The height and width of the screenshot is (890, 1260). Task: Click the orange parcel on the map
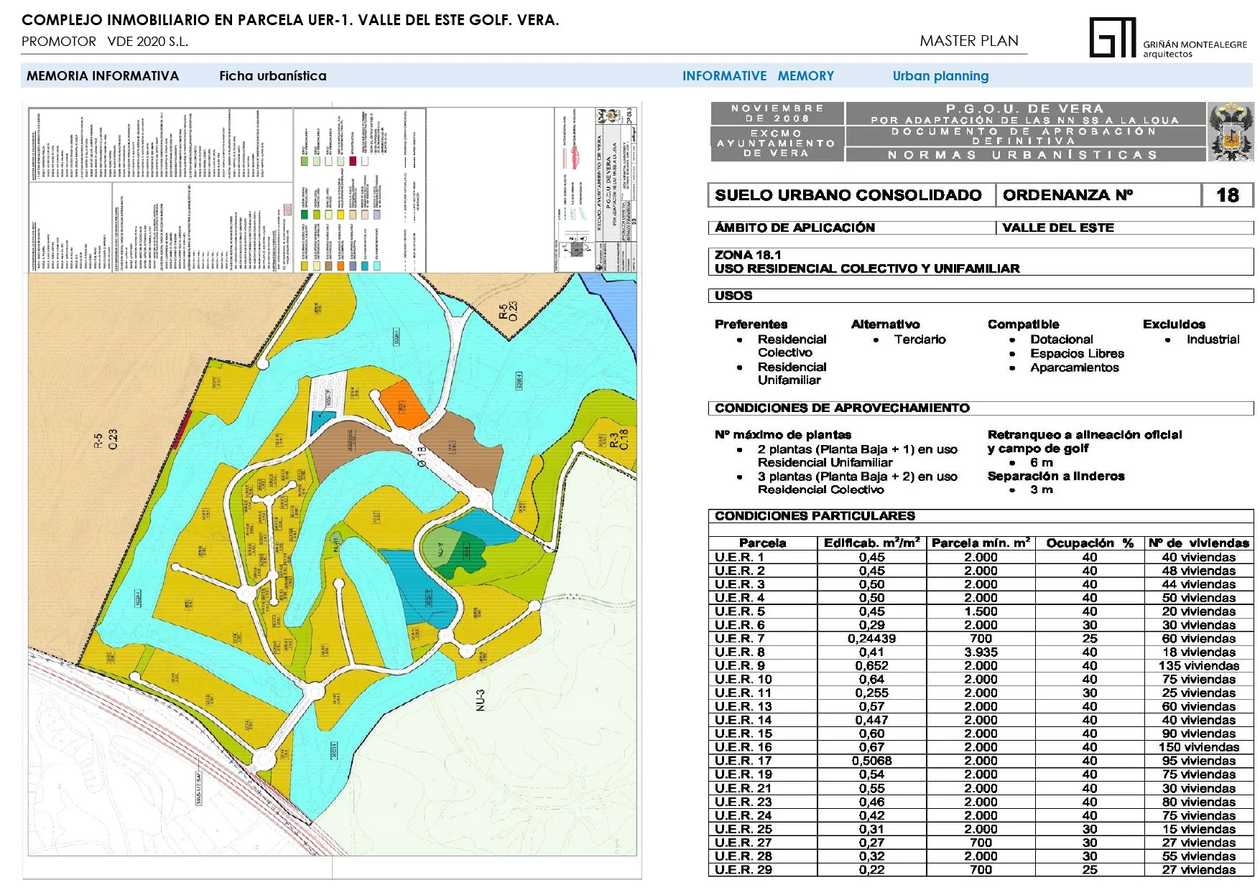click(x=404, y=406)
